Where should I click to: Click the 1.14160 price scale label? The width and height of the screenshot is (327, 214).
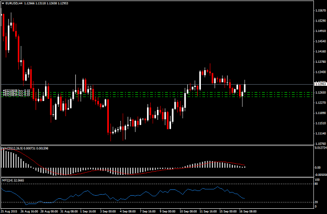(321, 51)
